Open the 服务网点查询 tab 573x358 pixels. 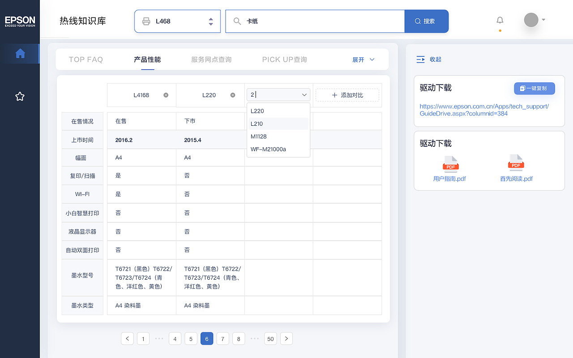pyautogui.click(x=211, y=59)
